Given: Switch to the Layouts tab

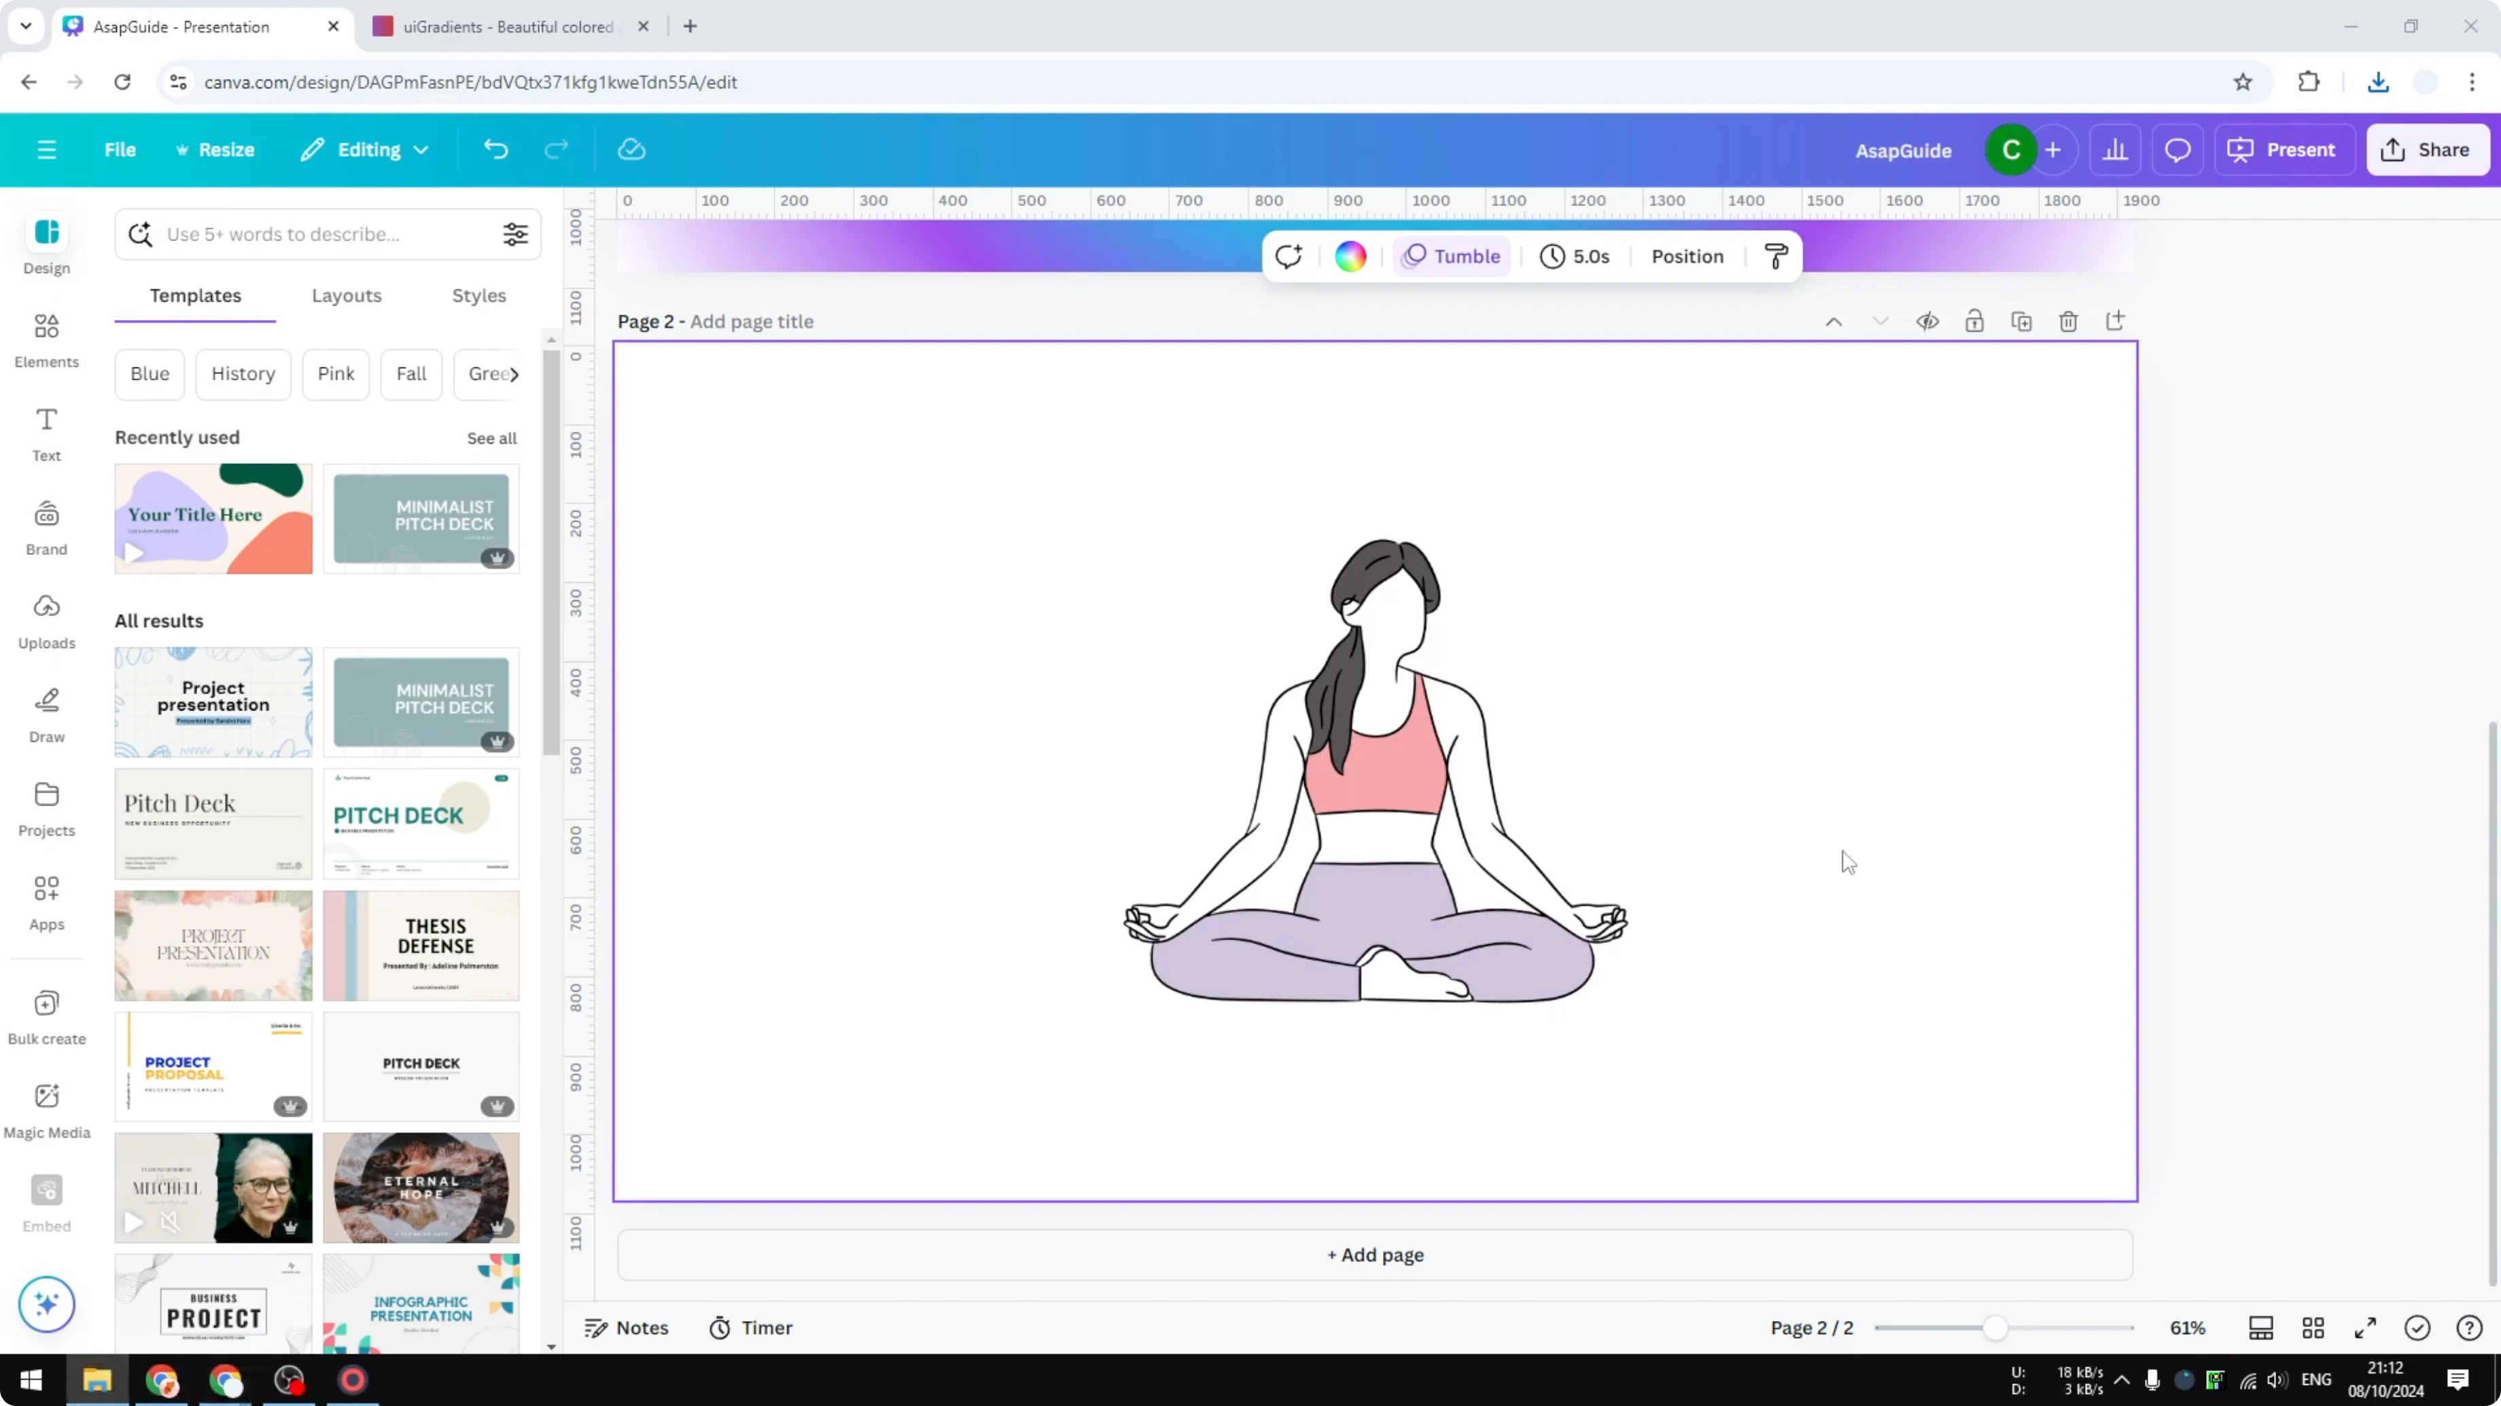Looking at the screenshot, I should [x=347, y=296].
